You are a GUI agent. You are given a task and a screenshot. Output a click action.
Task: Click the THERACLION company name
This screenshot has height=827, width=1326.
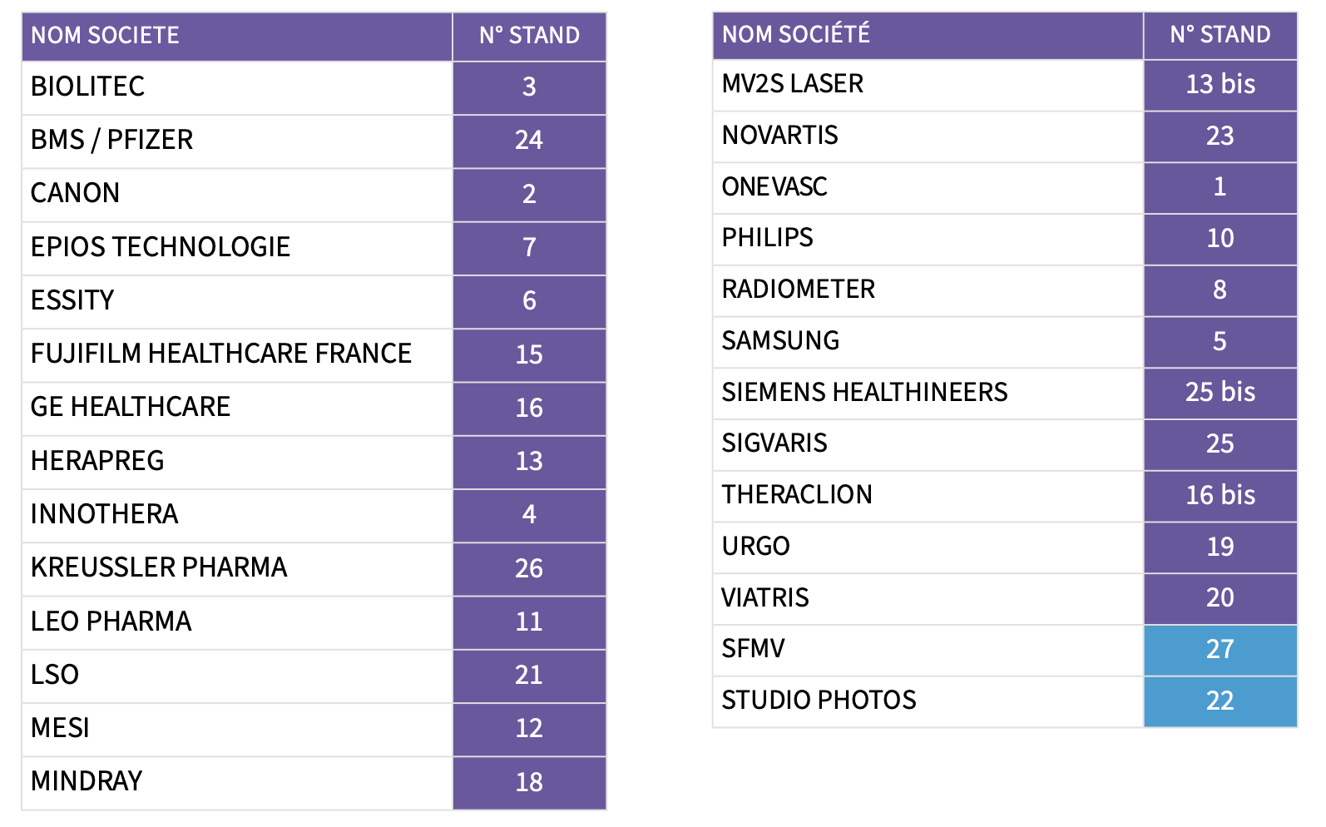pos(797,495)
